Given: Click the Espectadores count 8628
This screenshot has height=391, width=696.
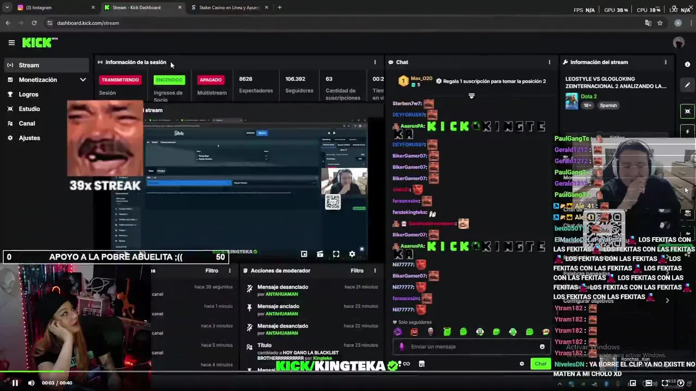Looking at the screenshot, I should click(x=245, y=79).
